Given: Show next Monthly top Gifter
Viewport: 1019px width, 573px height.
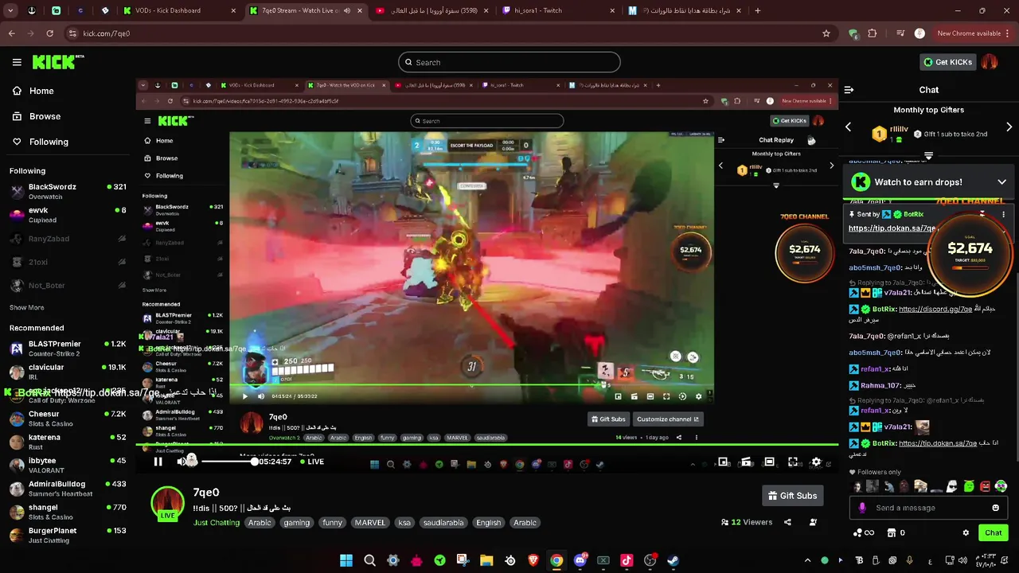Looking at the screenshot, I should 1009,127.
